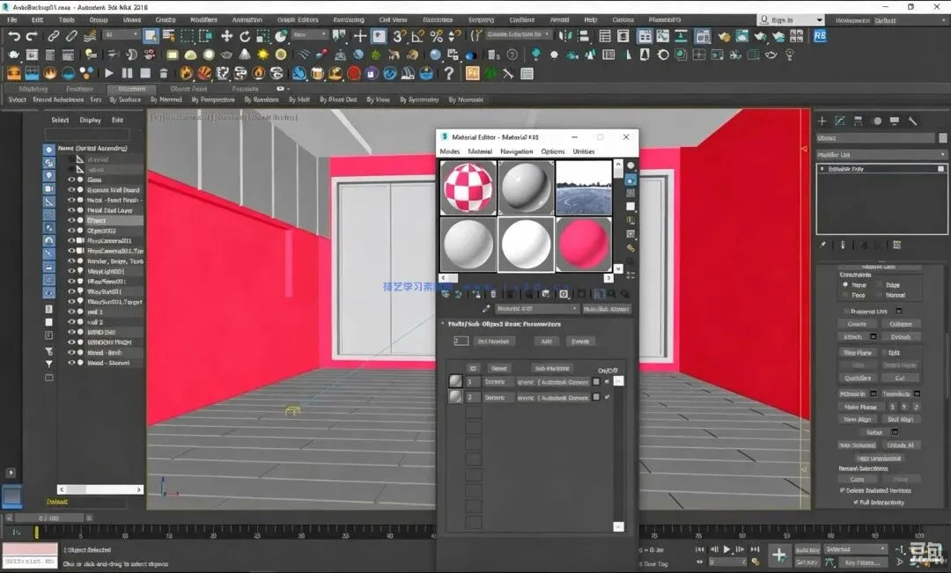Select the pink checkered material sample slot
The image size is (951, 573).
[x=468, y=187]
